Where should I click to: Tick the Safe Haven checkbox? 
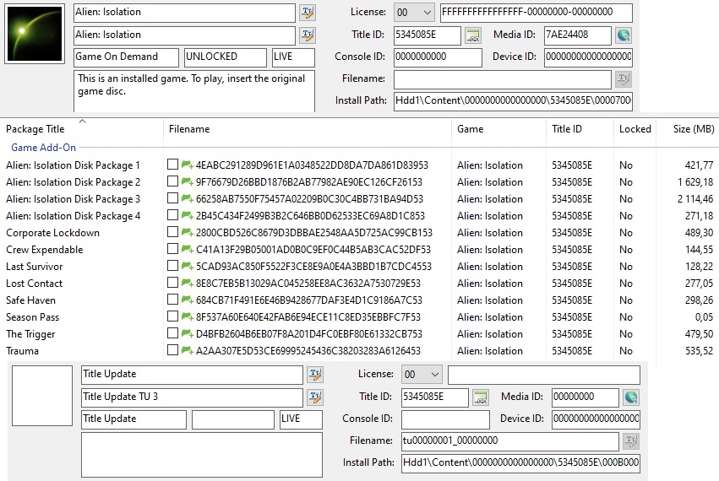(x=172, y=300)
